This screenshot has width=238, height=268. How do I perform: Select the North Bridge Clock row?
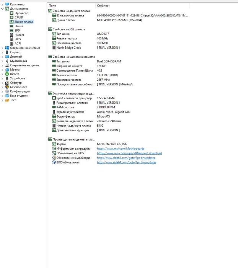pyautogui.click(x=118, y=47)
